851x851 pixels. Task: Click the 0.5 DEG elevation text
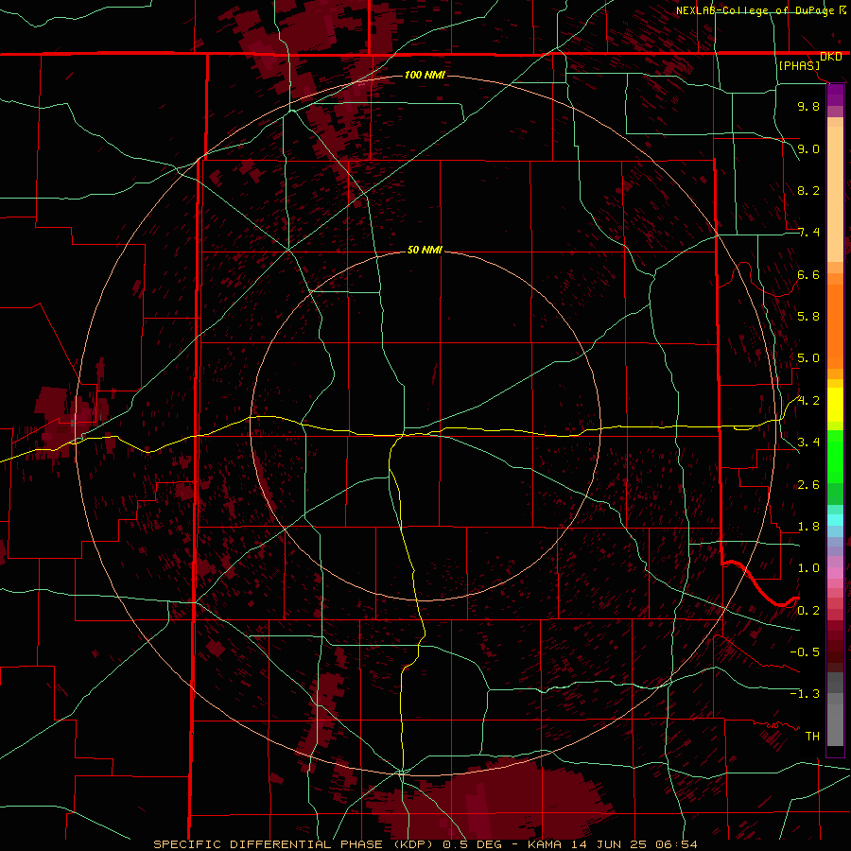(x=472, y=844)
